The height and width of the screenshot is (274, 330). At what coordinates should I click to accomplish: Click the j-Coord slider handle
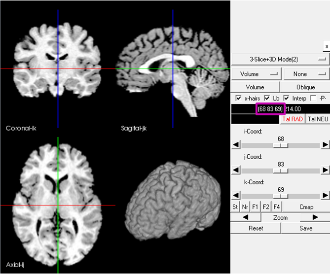click(281, 171)
